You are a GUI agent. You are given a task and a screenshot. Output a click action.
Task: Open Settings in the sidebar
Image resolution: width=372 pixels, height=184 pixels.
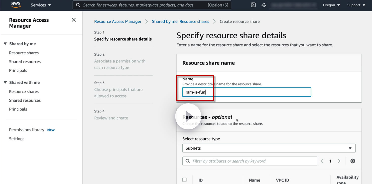tap(17, 139)
